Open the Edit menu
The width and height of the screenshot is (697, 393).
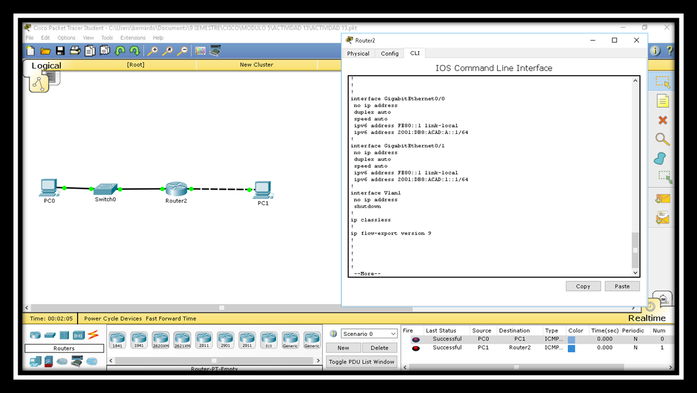click(45, 38)
